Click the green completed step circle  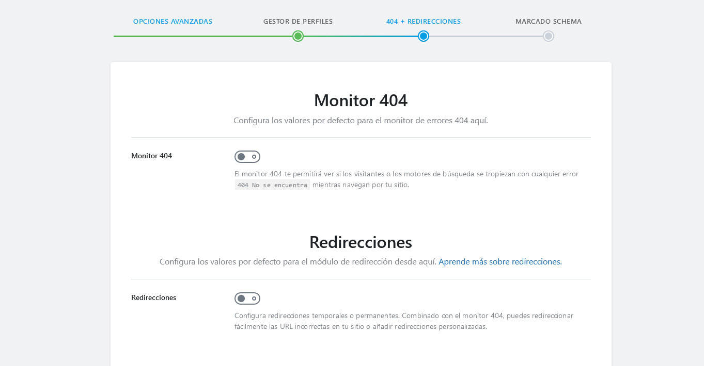(298, 36)
